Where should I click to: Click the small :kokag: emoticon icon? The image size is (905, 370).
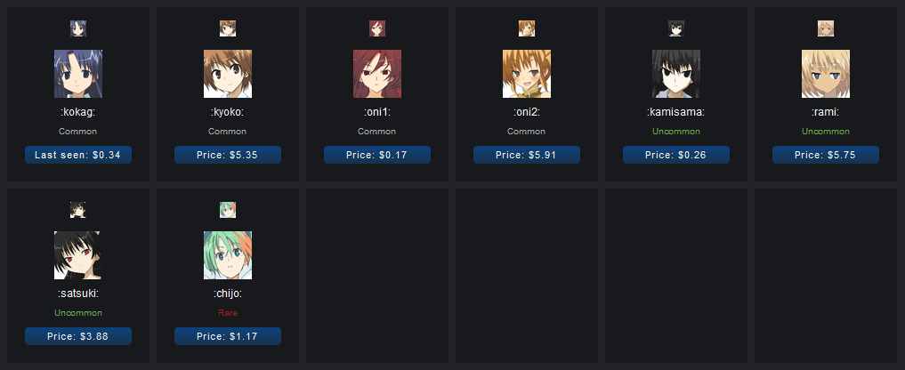78,28
